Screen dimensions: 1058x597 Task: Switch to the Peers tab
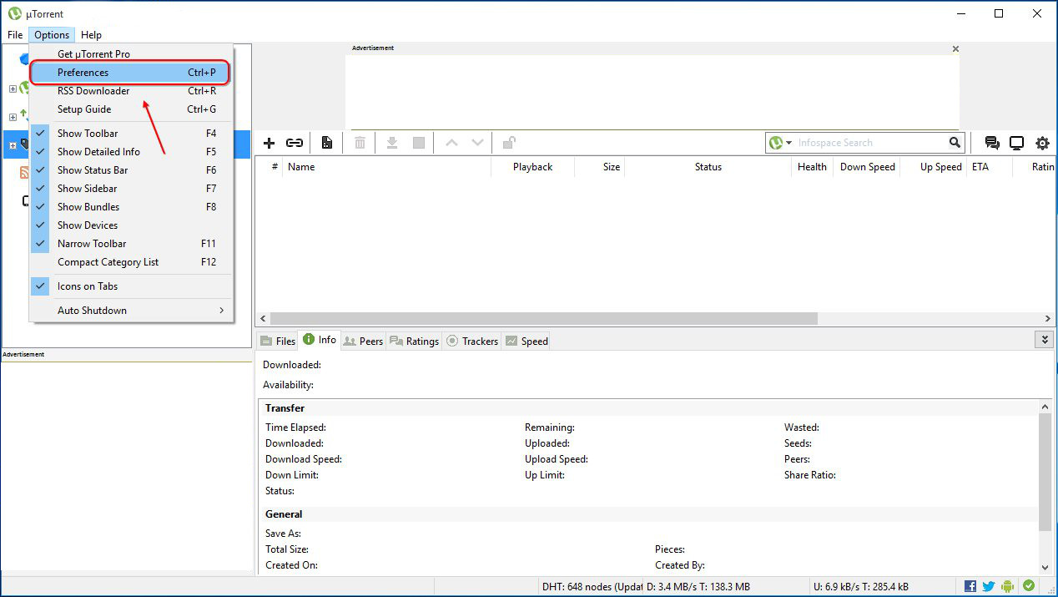click(x=363, y=341)
